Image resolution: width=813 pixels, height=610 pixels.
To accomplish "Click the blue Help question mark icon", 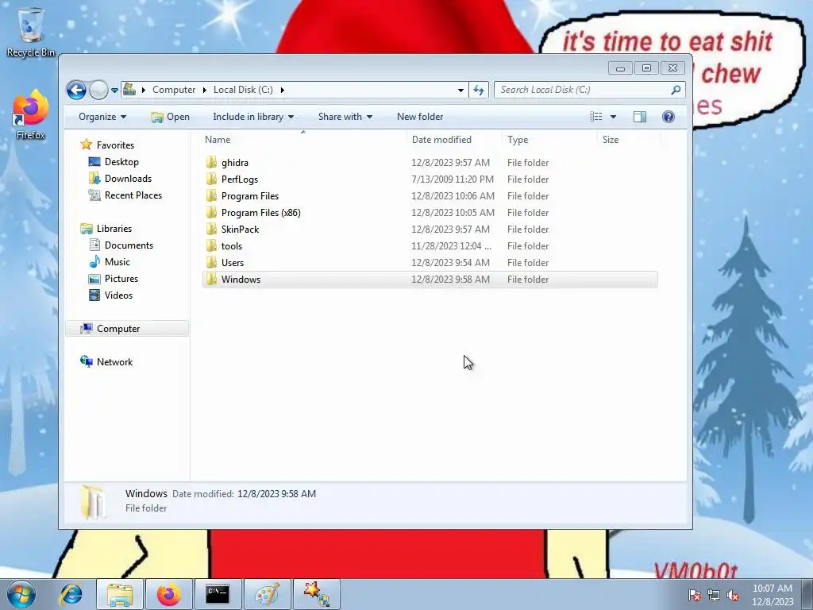I will point(669,117).
